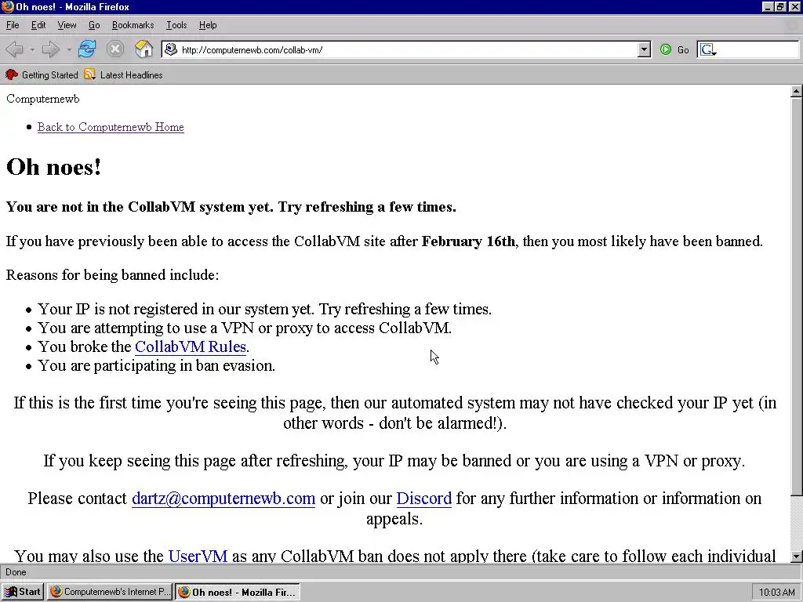The image size is (803, 602).
Task: Click the green Go button
Action: pyautogui.click(x=674, y=49)
